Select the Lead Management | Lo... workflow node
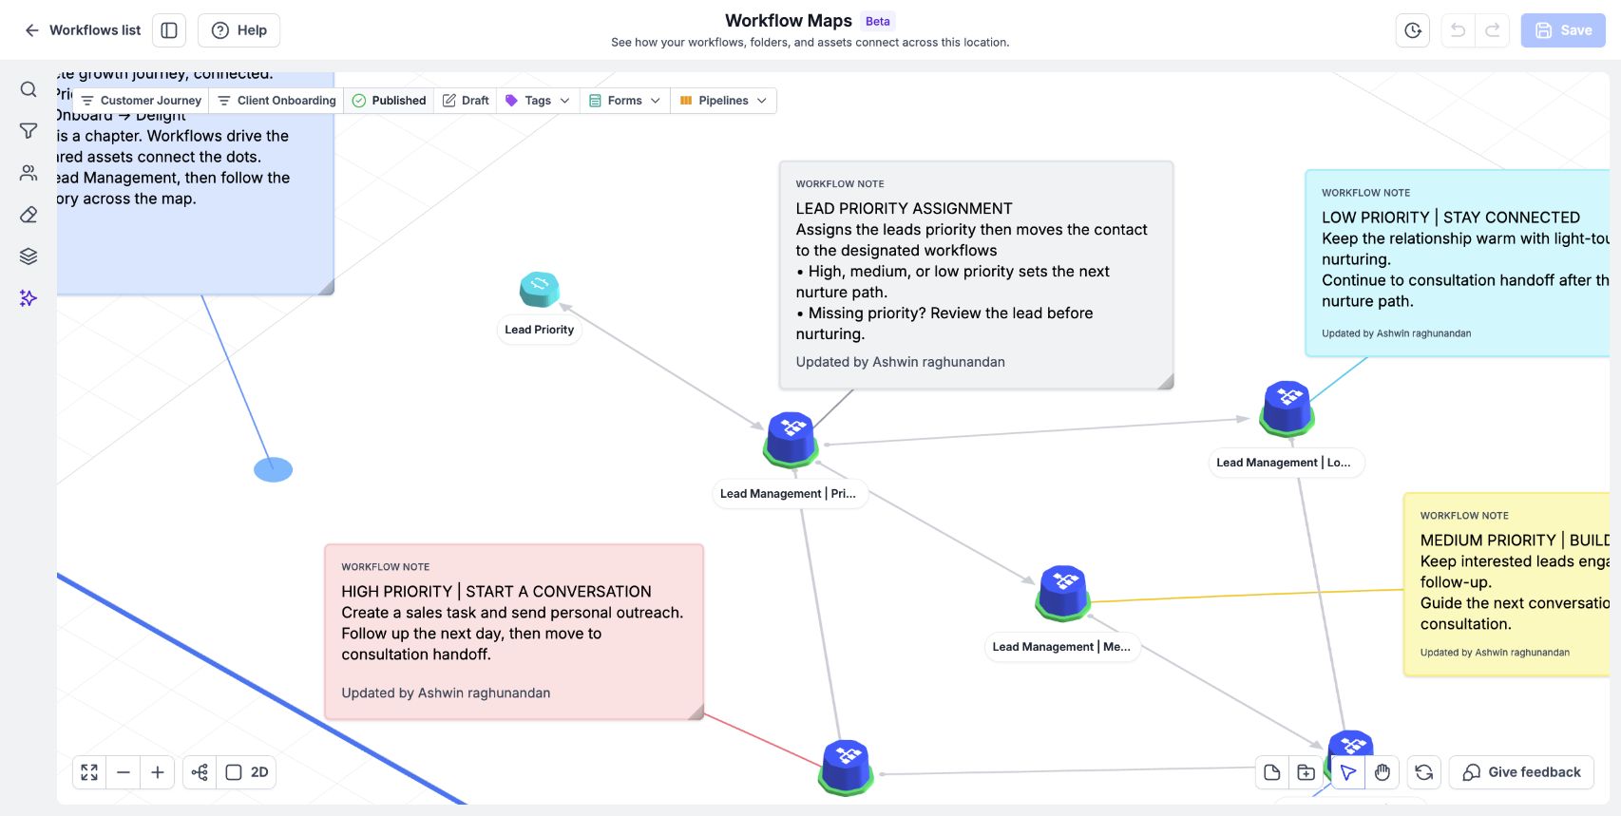This screenshot has width=1621, height=816. coord(1287,408)
